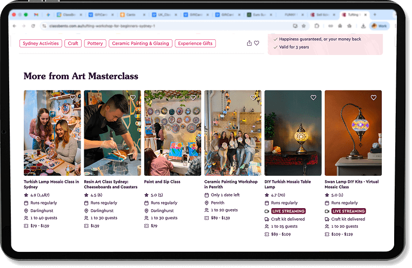The image size is (412, 268).
Task: Bookmark this page with the star icon
Action: coord(305,26)
